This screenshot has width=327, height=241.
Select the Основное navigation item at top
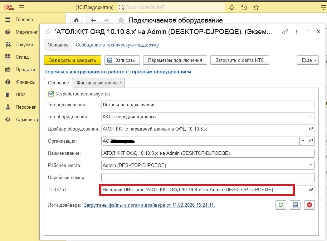[x=58, y=45]
